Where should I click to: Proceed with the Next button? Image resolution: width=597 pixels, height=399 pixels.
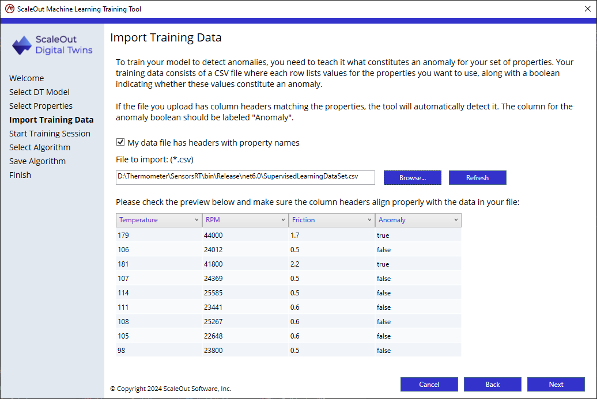[x=556, y=384]
